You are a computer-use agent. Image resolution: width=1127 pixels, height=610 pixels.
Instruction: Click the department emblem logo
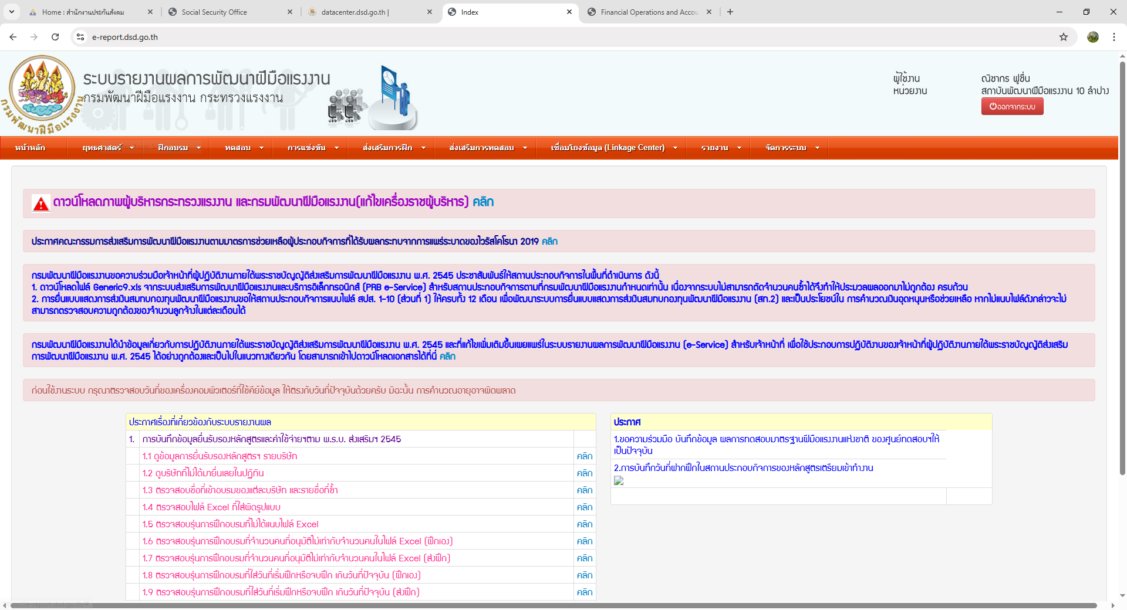coord(42,91)
